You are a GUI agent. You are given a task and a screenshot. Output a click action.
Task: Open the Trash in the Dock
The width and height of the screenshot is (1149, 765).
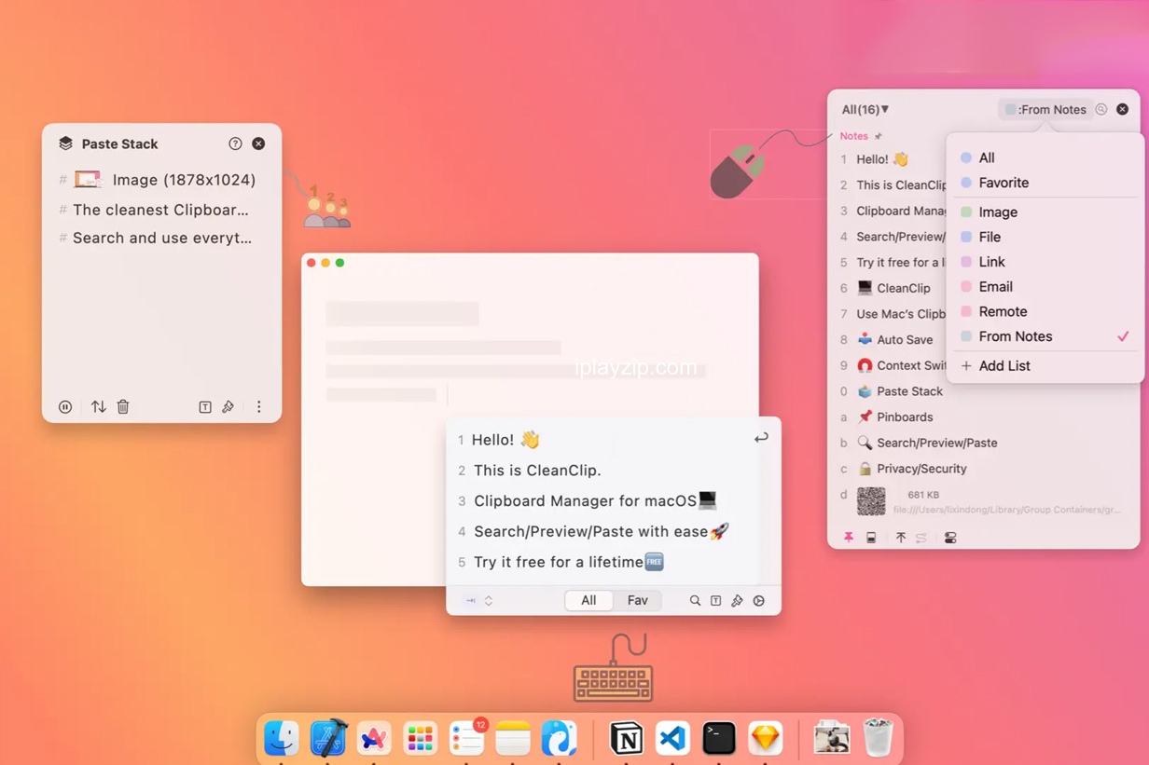pyautogui.click(x=878, y=738)
